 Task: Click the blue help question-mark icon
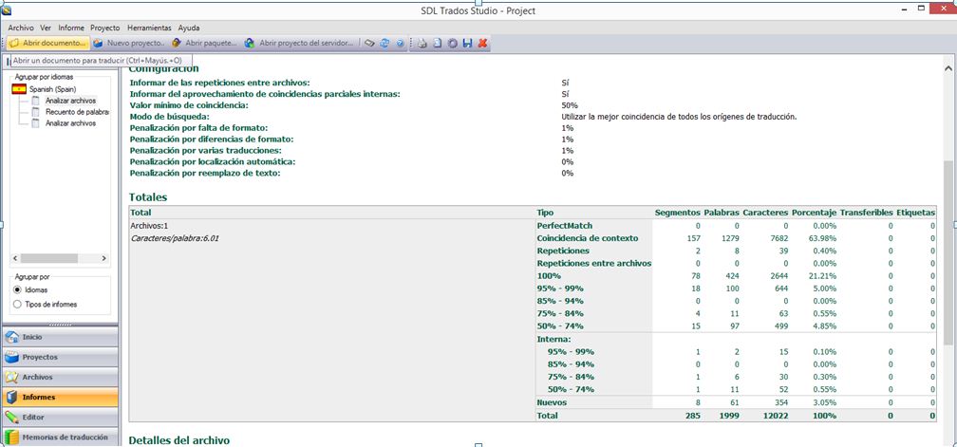pyautogui.click(x=401, y=44)
